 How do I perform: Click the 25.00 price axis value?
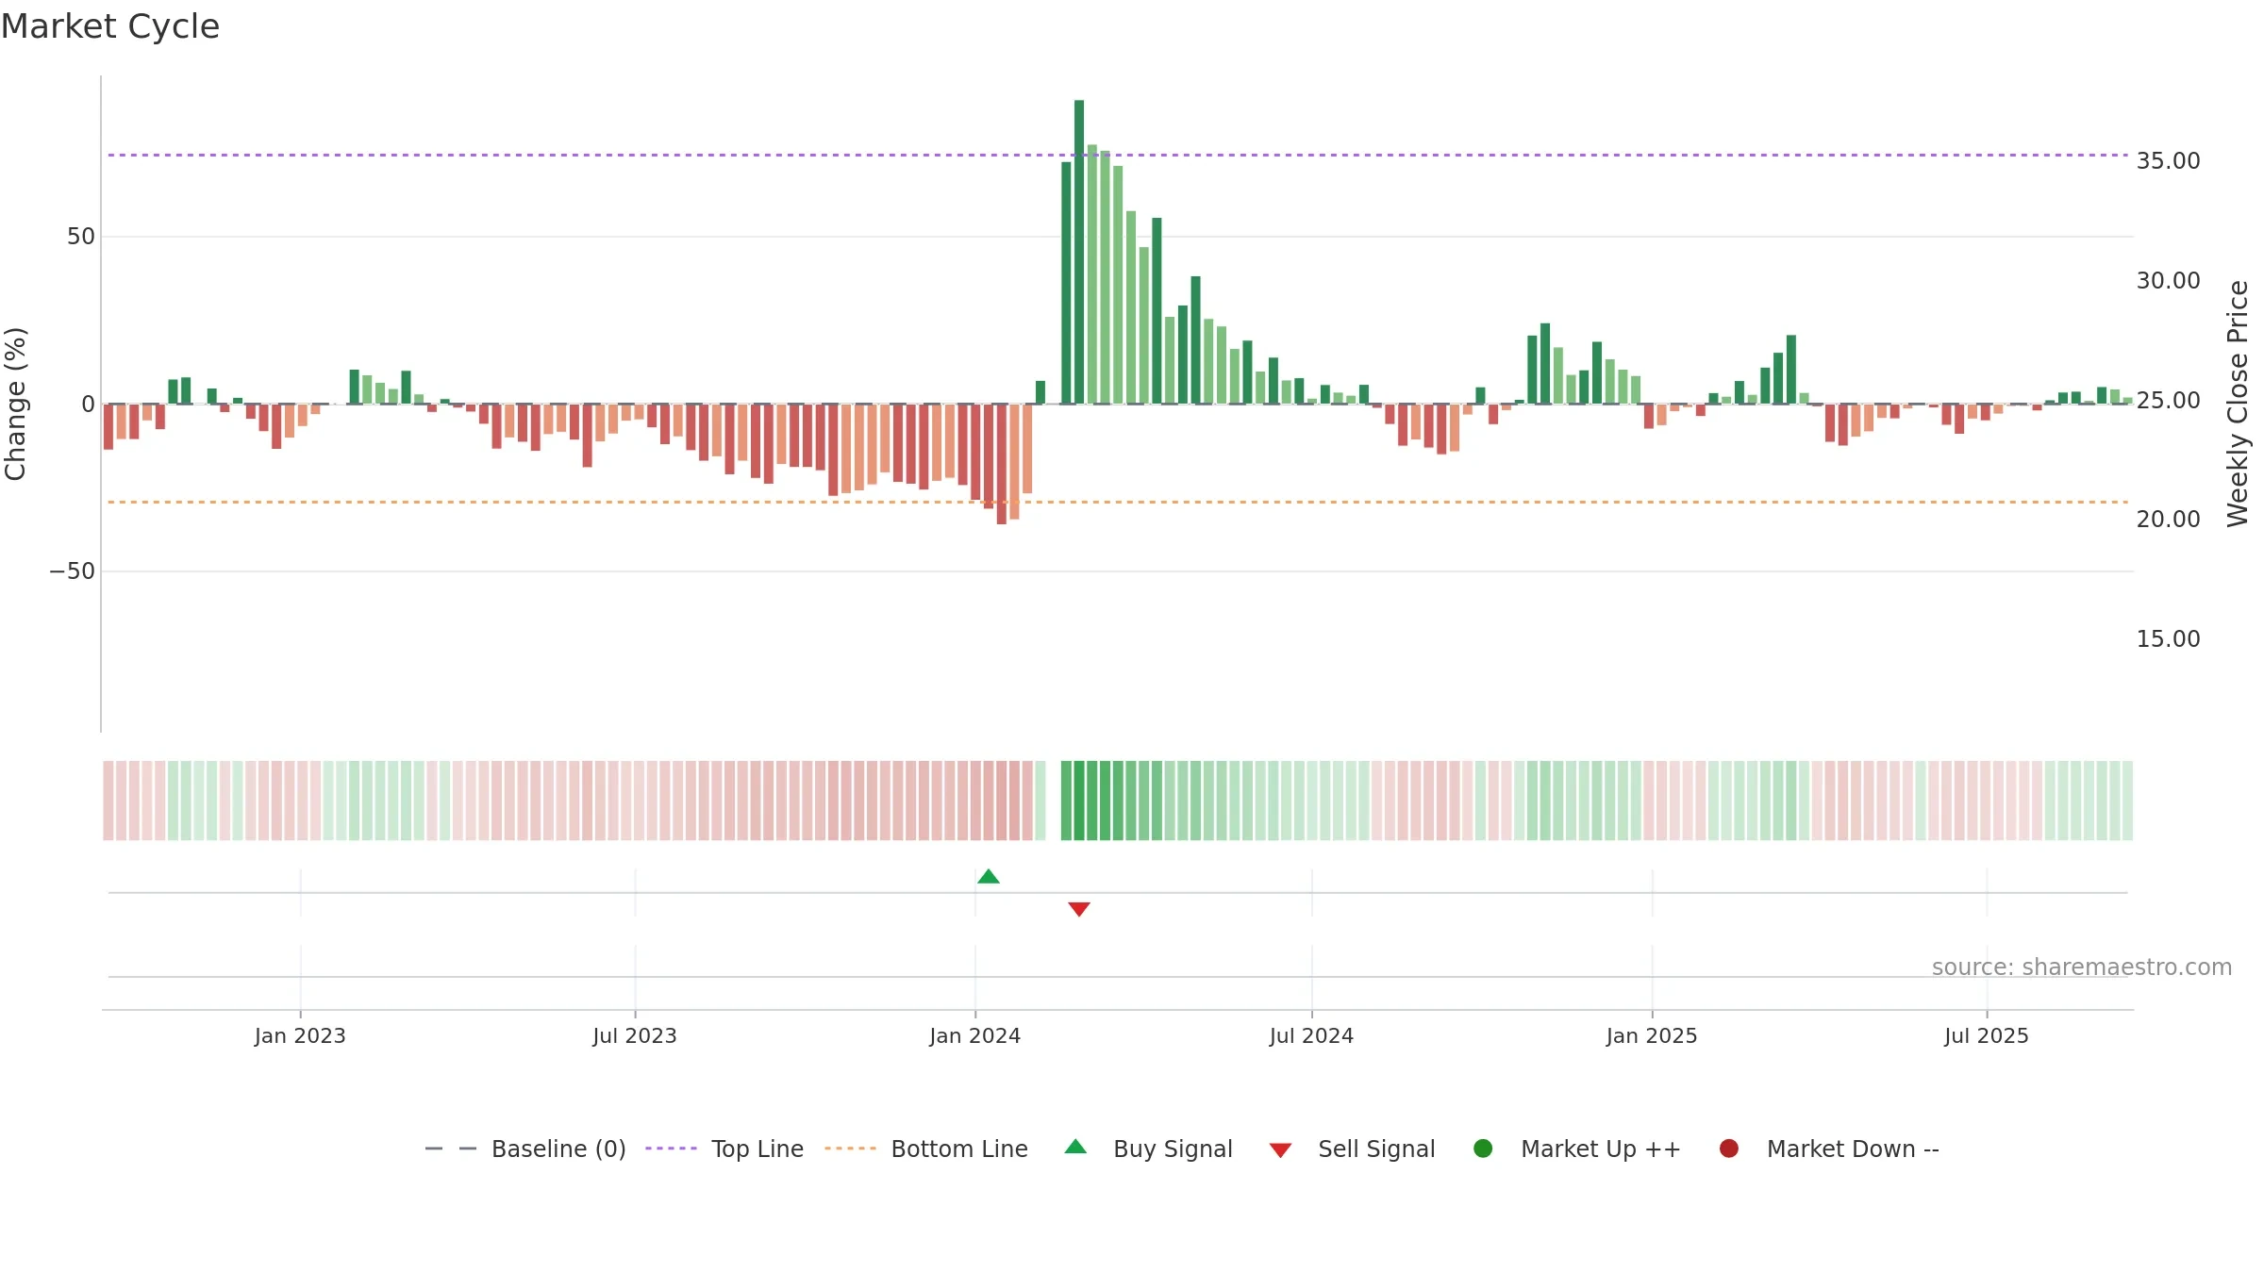pos(2169,401)
